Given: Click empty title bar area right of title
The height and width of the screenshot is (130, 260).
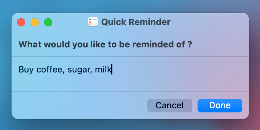Looking at the screenshot, I should pyautogui.click(x=209, y=22).
